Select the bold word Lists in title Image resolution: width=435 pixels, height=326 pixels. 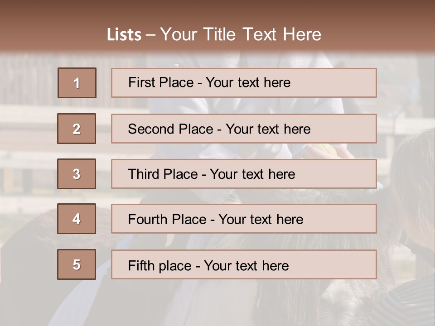[124, 35]
